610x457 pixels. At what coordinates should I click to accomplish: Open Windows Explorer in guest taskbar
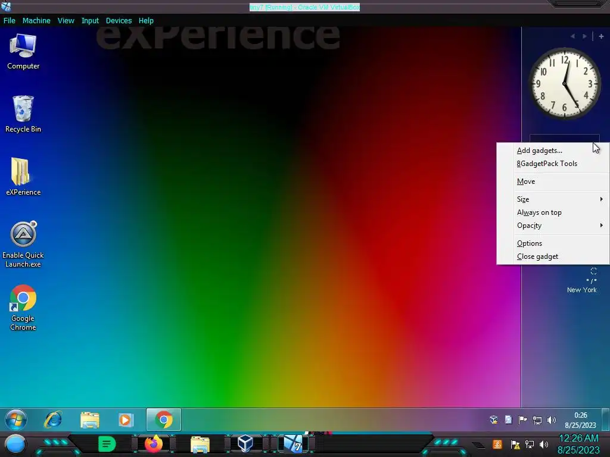[90, 420]
